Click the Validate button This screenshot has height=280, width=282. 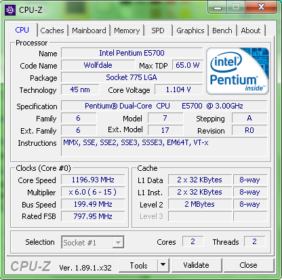pos(197,265)
